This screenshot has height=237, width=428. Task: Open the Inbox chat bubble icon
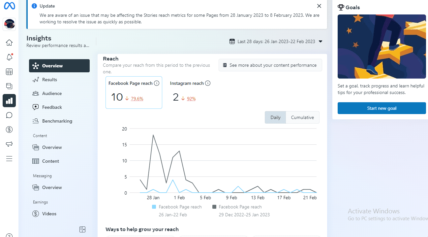9,115
